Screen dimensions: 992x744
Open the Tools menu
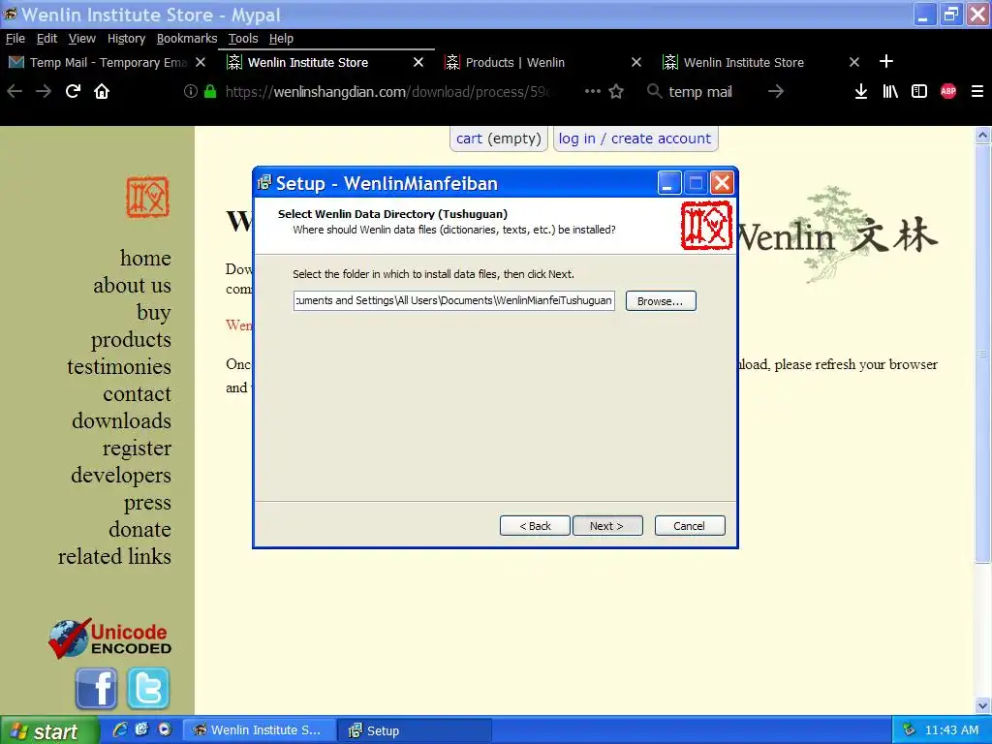click(x=243, y=39)
